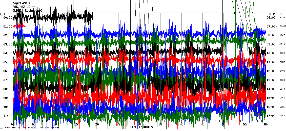Click the -738 DC offset value
The height and width of the screenshot is (131, 286).
(x=282, y=18)
